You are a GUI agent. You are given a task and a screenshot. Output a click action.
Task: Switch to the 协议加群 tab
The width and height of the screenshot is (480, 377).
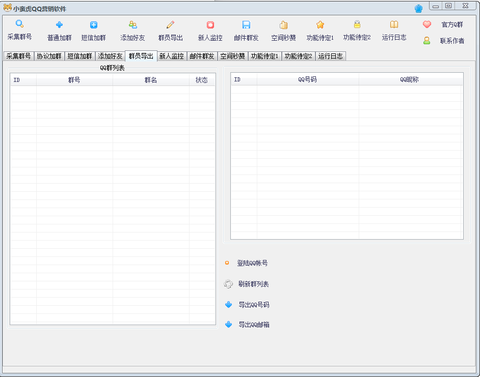tap(49, 56)
